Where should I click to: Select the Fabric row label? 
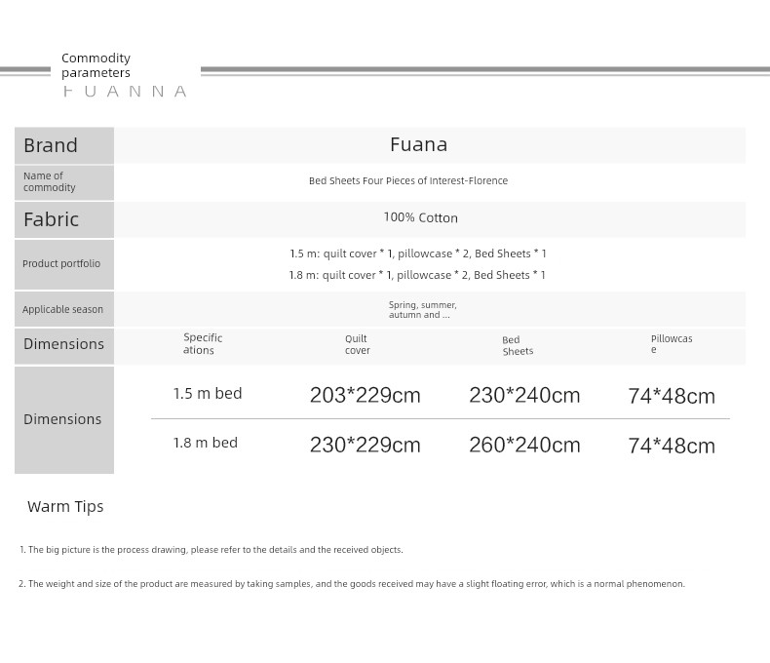click(51, 219)
